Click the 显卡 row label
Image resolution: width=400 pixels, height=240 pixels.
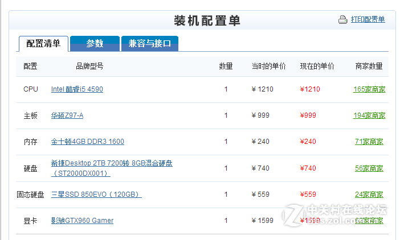pos(30,221)
